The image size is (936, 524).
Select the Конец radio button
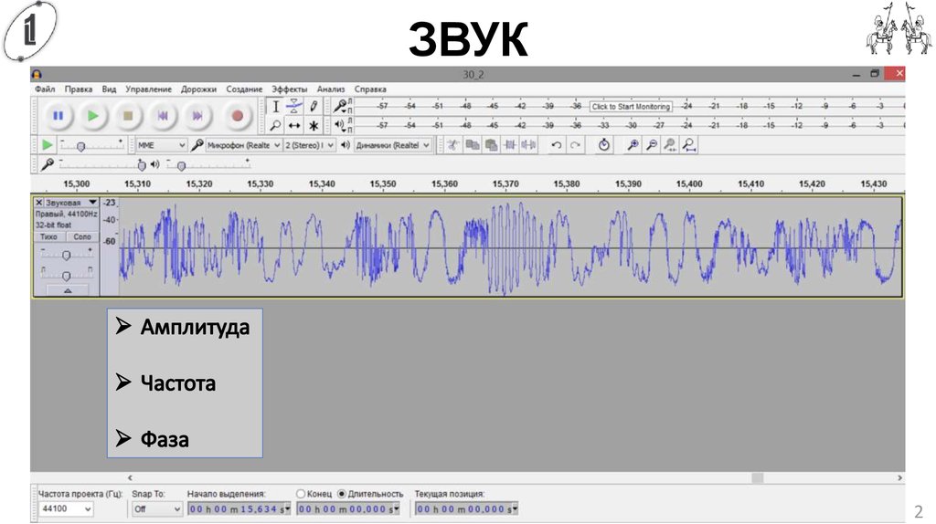point(301,494)
